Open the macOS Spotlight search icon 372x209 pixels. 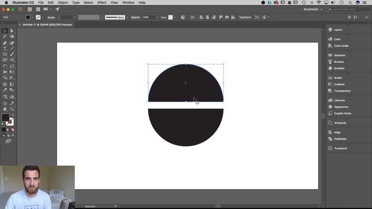point(350,2)
